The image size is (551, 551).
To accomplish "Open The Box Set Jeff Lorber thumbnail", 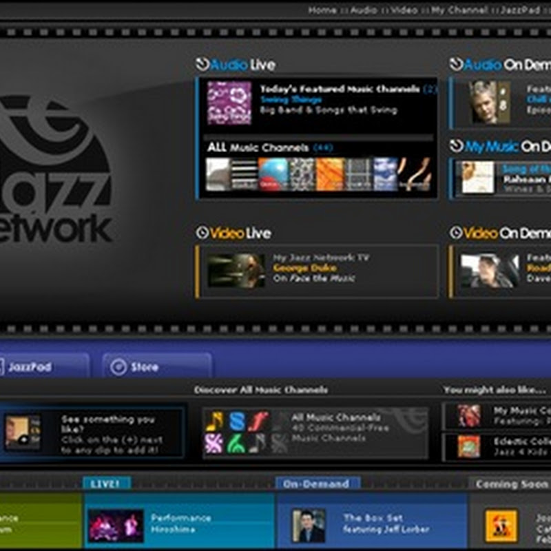I will [309, 526].
